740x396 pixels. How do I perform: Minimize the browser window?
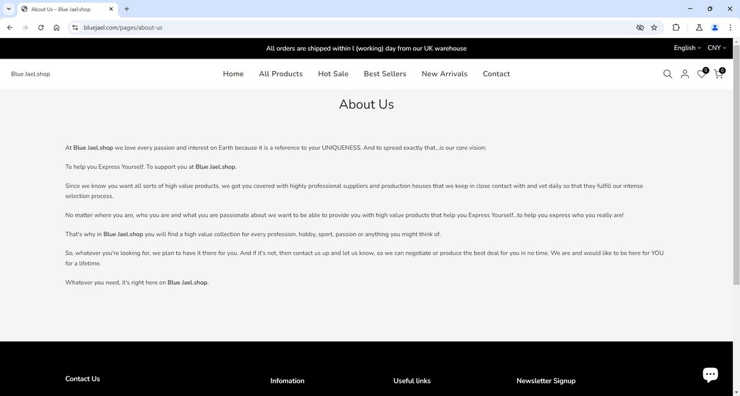coord(690,9)
